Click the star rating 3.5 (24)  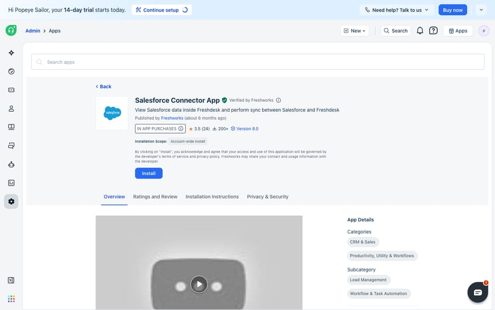tap(199, 129)
